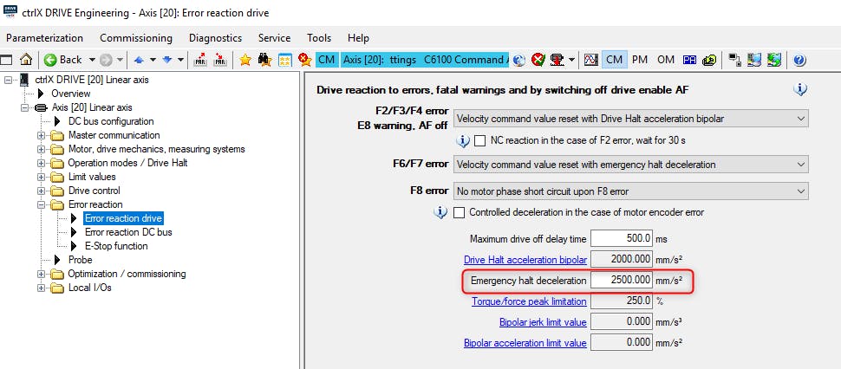Switch to CM configuration mode button
The image size is (841, 369).
point(614,60)
